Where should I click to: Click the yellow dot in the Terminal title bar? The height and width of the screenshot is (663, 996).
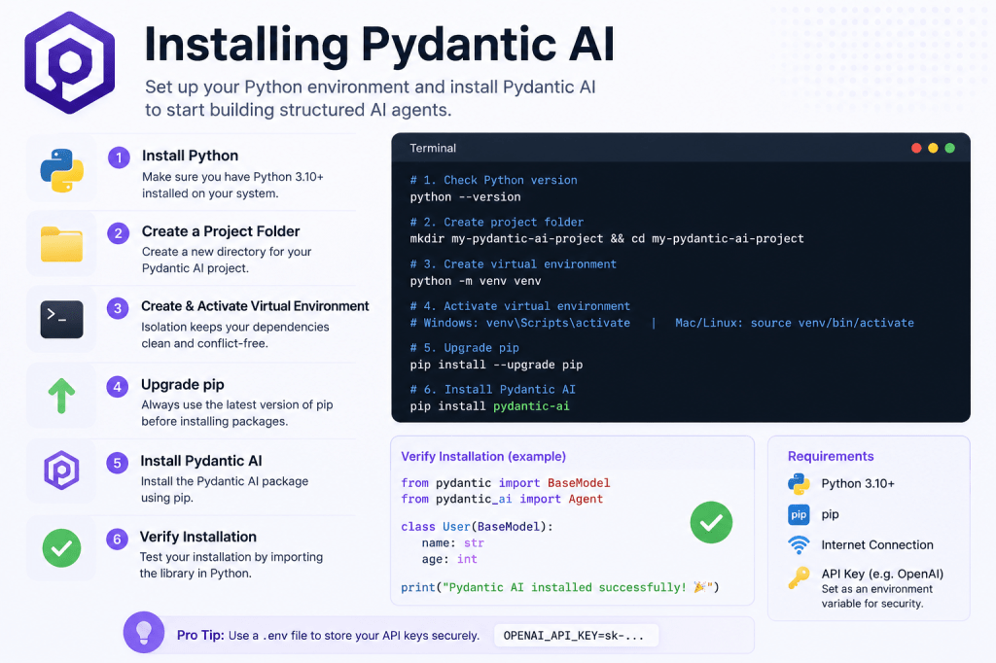click(x=933, y=148)
